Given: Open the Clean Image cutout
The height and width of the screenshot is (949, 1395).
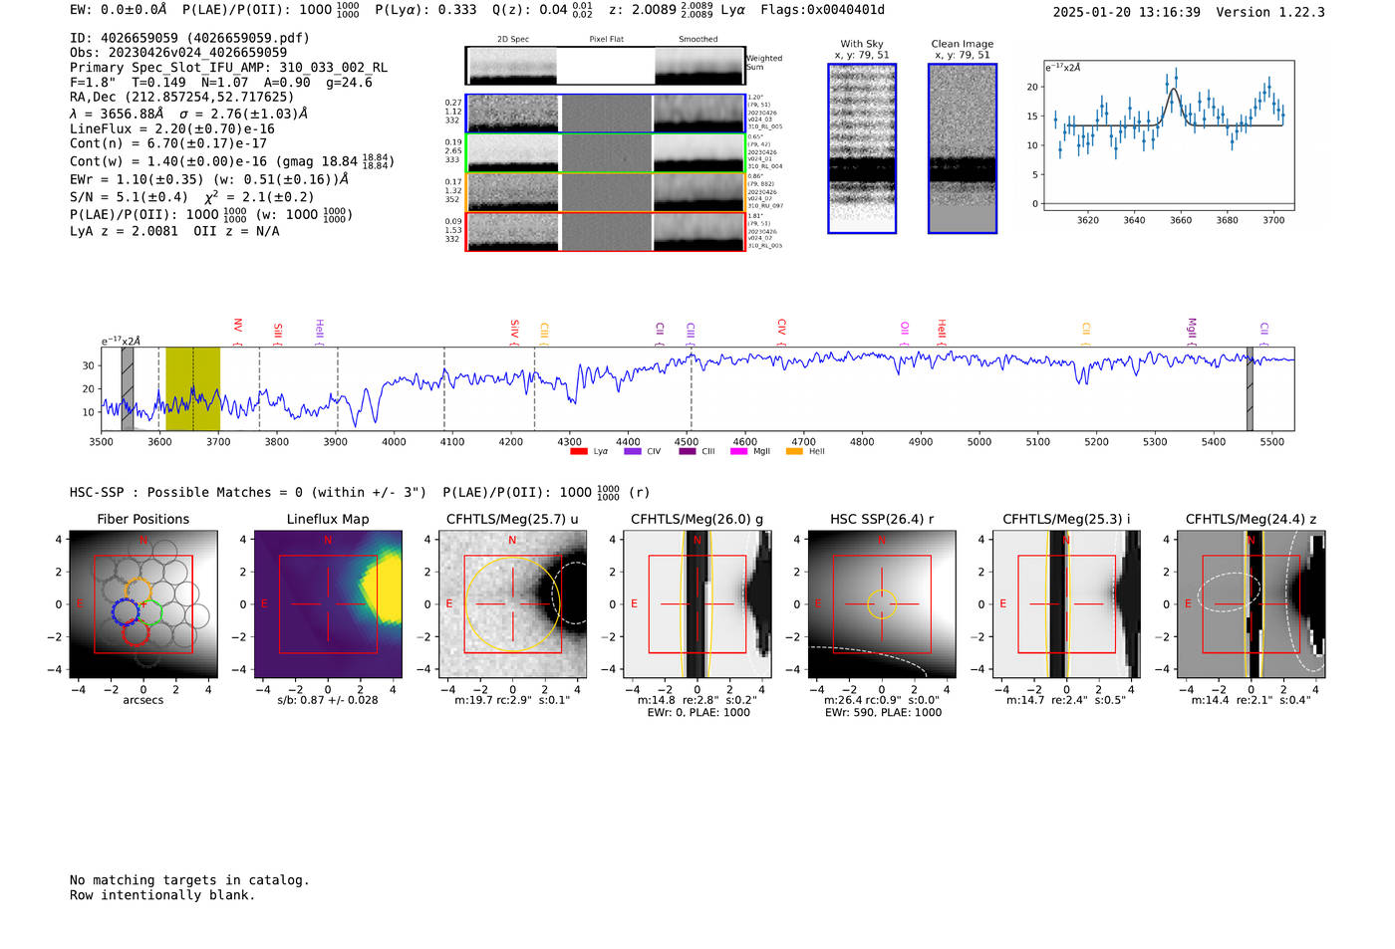Looking at the screenshot, I should pos(963,148).
